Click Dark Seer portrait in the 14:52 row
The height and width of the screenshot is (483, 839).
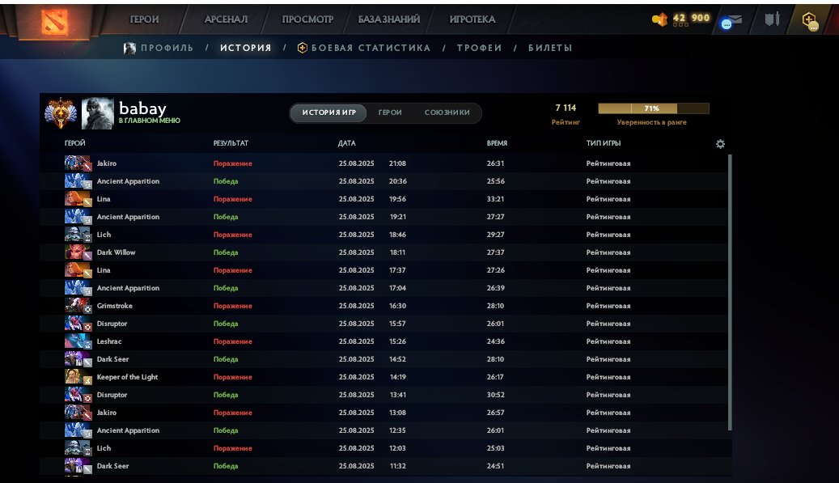78,359
